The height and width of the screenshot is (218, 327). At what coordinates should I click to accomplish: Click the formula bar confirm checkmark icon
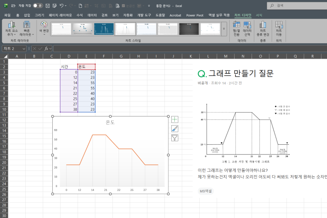[x=40, y=48]
